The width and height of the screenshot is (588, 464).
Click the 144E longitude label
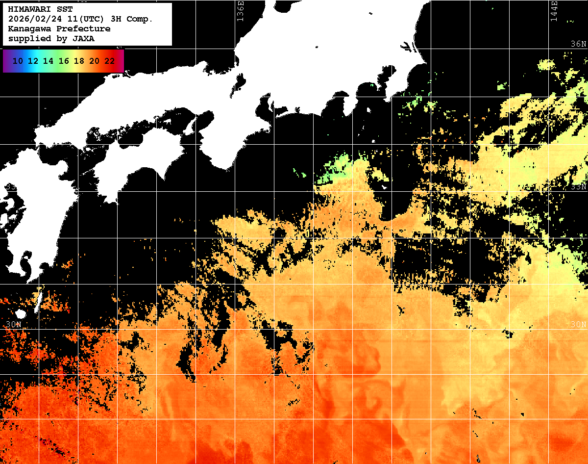[554, 11]
